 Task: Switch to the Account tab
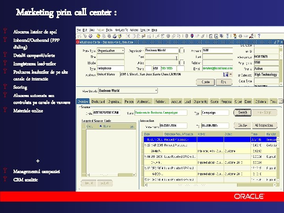point(176,102)
